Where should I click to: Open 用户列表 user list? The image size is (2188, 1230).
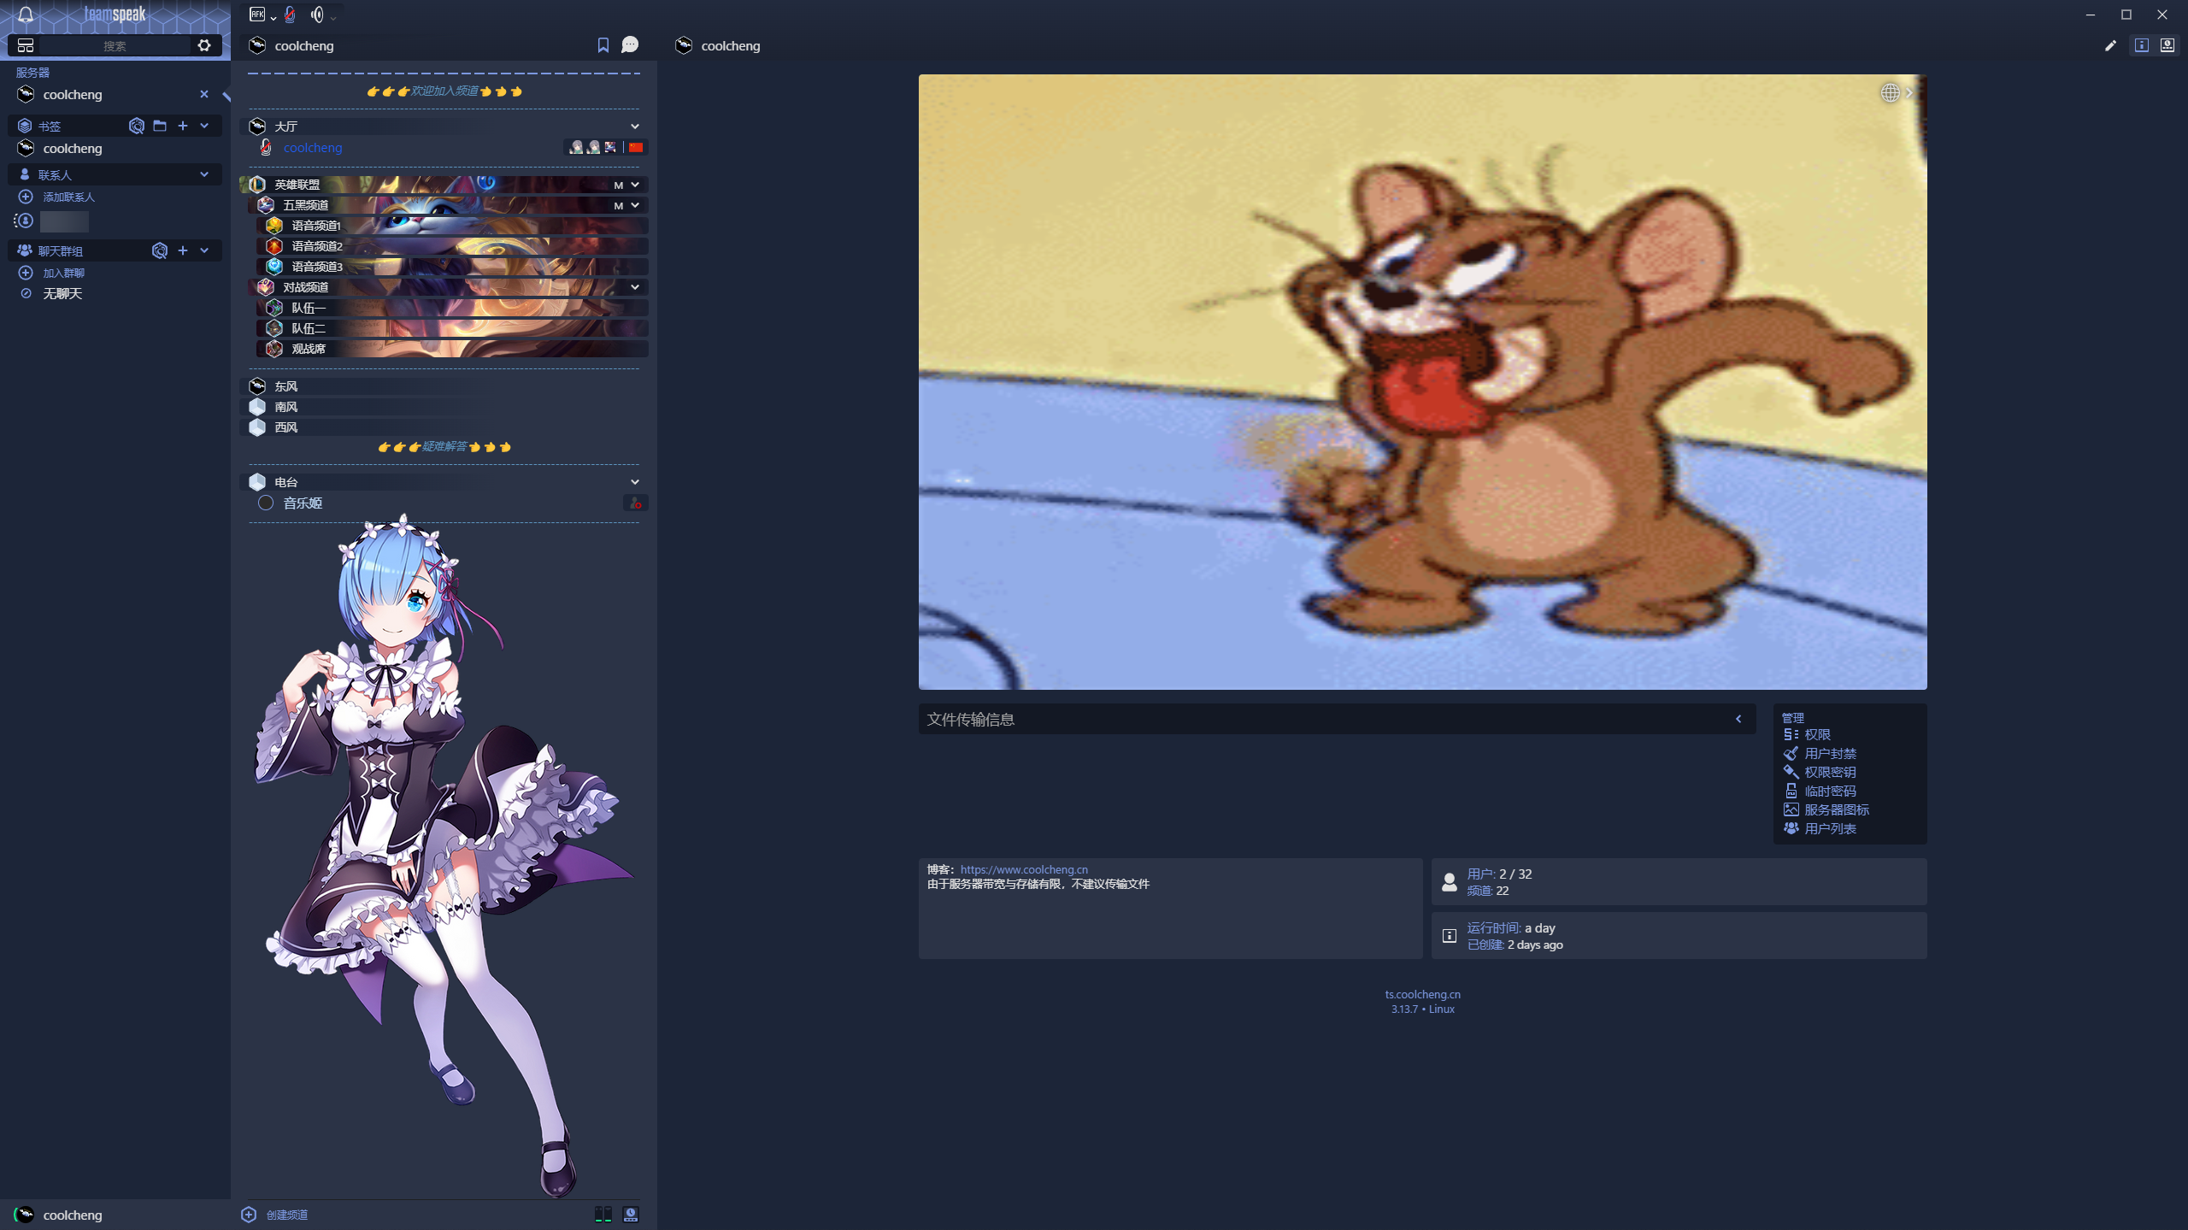coord(1820,828)
